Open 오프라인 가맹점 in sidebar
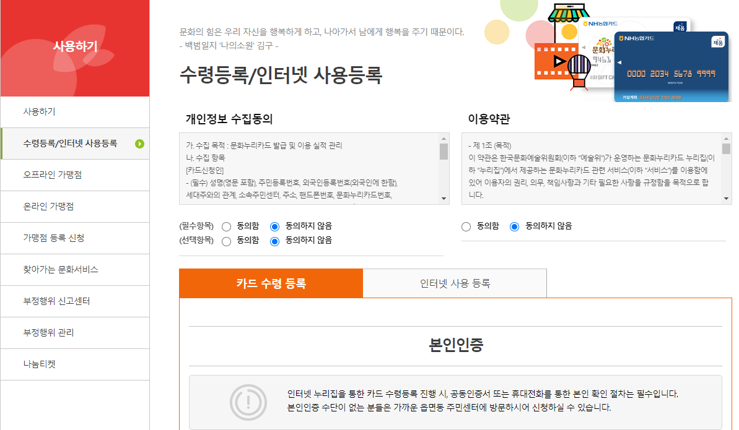The image size is (739, 430). (x=76, y=174)
